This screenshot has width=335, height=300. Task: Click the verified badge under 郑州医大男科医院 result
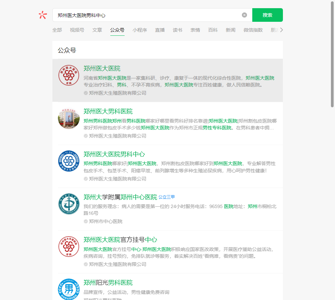[86, 136]
